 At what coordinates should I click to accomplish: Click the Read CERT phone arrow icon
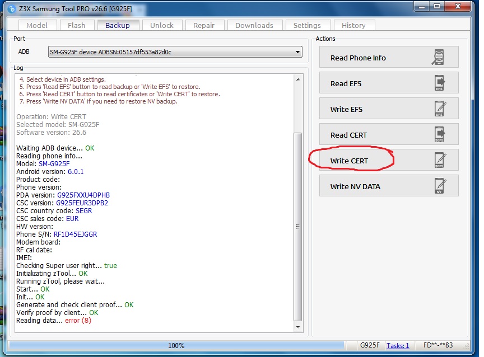[x=440, y=134]
